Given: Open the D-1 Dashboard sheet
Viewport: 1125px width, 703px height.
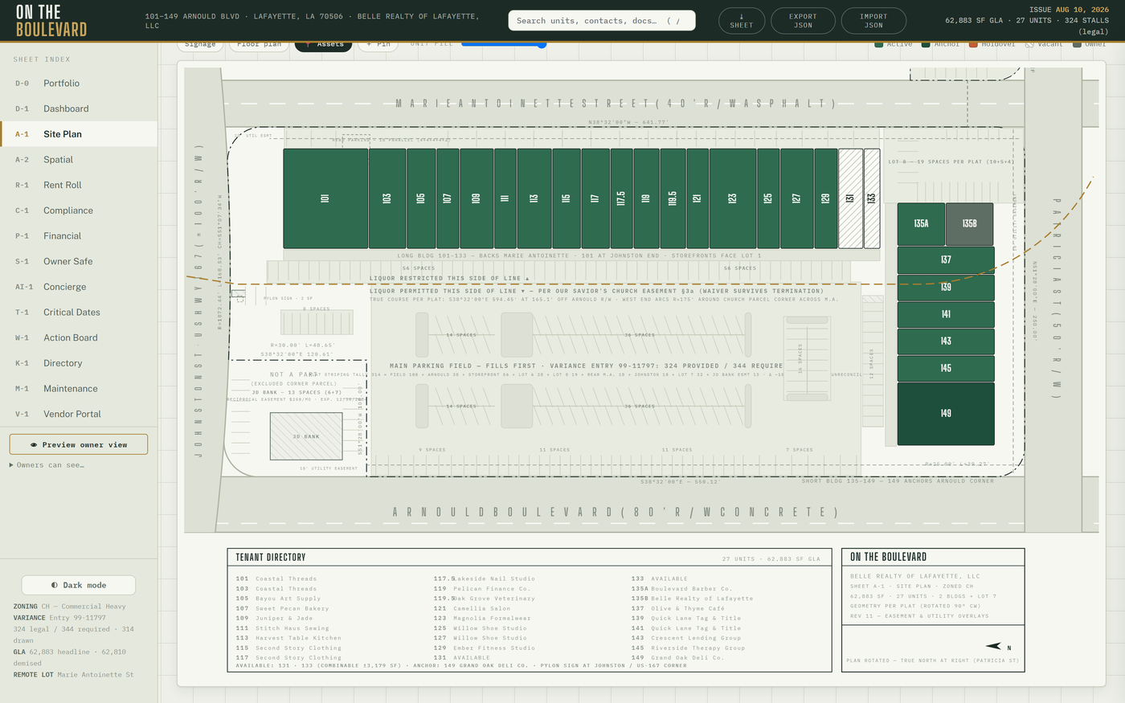Looking at the screenshot, I should point(79,108).
